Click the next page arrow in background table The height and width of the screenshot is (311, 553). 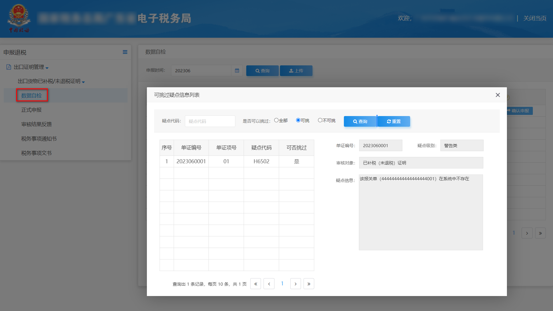tap(527, 233)
